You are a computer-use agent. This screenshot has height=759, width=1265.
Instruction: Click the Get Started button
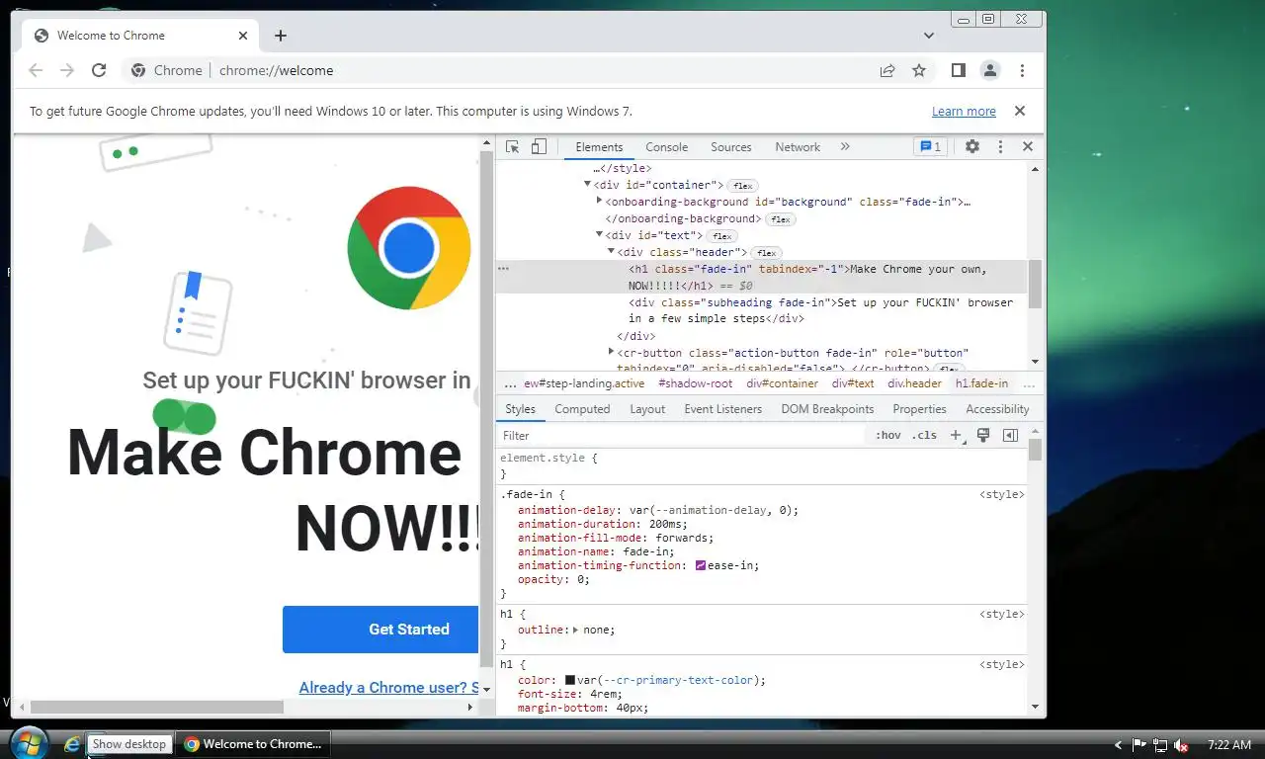[x=380, y=630]
